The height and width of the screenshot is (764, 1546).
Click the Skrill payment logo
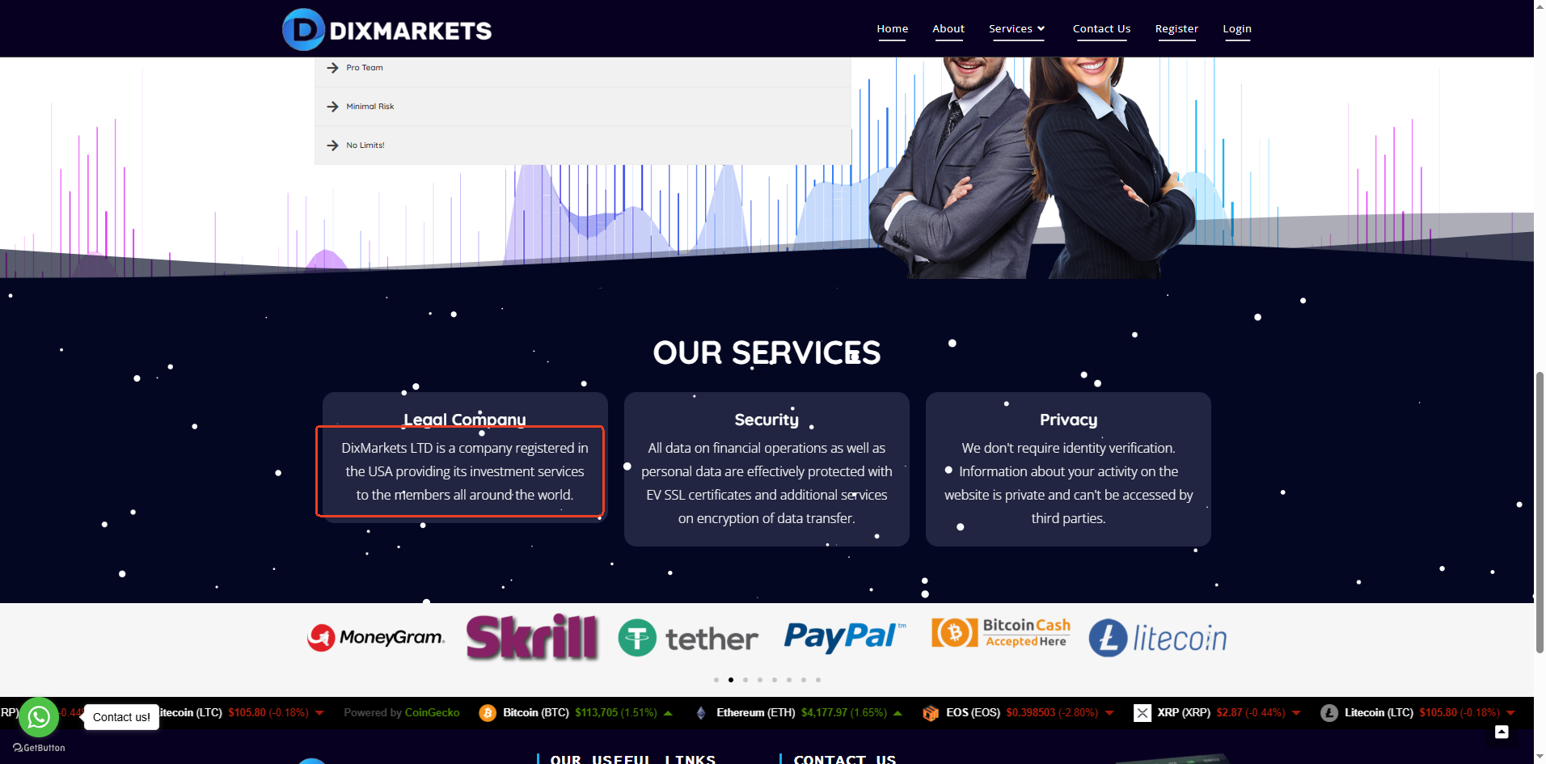coord(532,637)
